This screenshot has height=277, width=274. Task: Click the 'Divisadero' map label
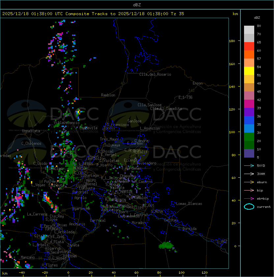[147, 163]
